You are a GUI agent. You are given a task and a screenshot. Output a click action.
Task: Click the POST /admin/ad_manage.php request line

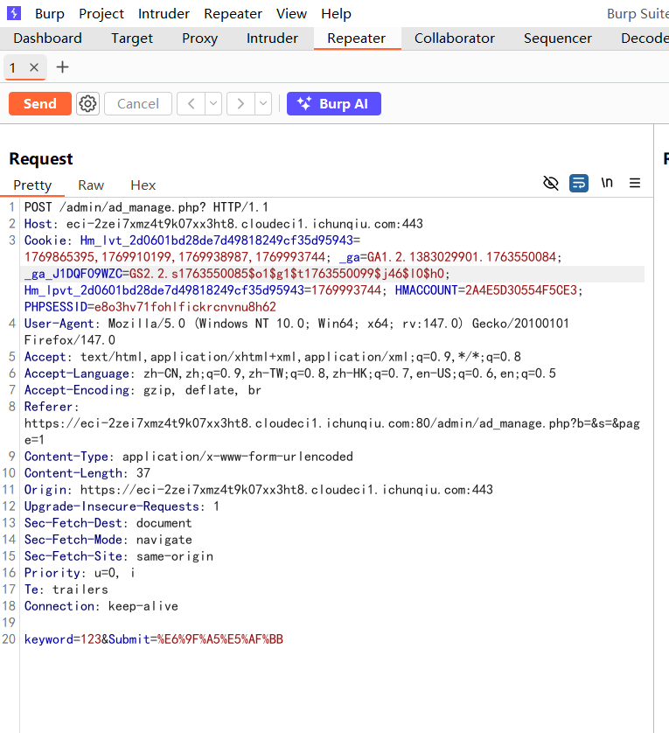(x=146, y=207)
